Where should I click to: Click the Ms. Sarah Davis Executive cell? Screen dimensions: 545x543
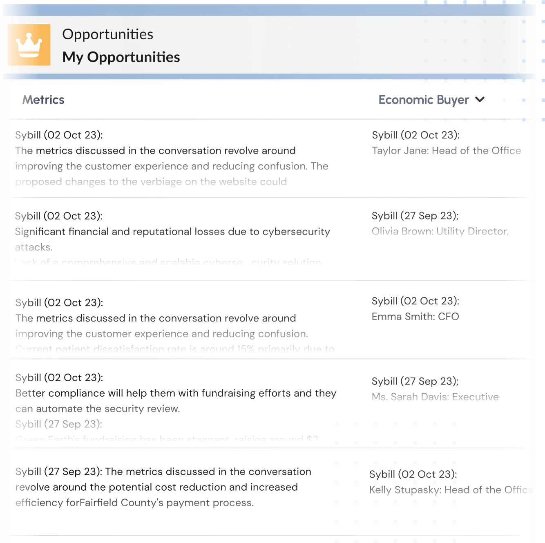click(x=435, y=389)
